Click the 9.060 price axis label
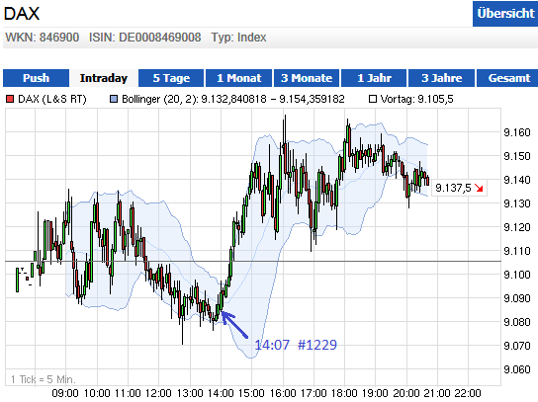 (x=516, y=369)
